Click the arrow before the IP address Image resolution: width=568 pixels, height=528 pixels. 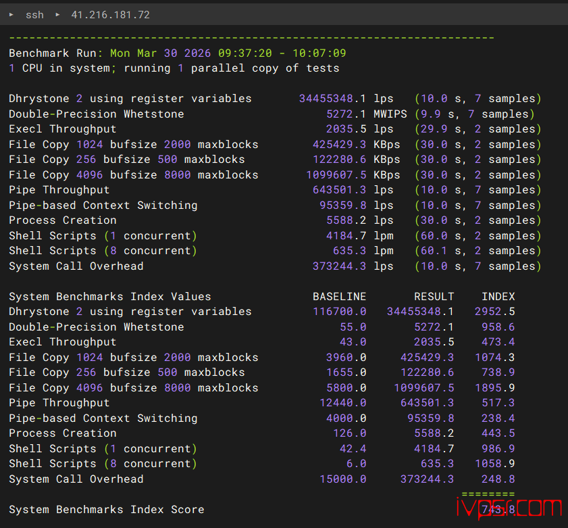coord(57,14)
